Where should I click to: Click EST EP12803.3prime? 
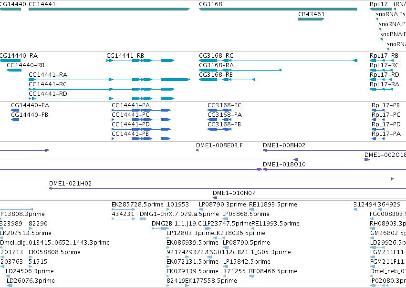(x=168, y=238)
